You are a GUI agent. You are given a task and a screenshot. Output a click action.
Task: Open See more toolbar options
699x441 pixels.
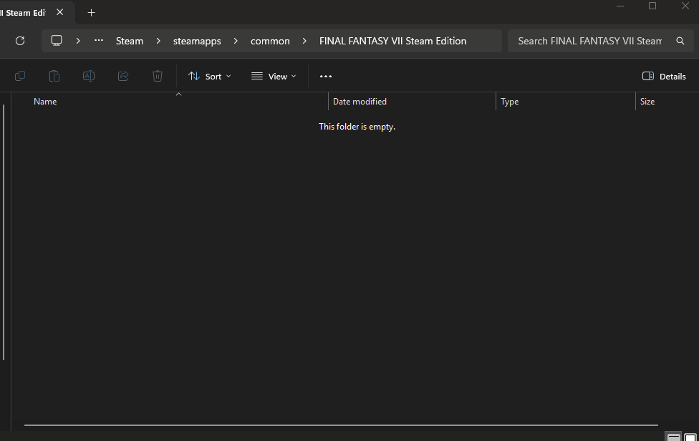326,76
